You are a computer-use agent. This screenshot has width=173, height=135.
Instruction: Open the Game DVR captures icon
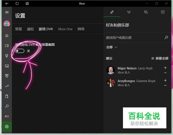pyautogui.click(x=7, y=66)
